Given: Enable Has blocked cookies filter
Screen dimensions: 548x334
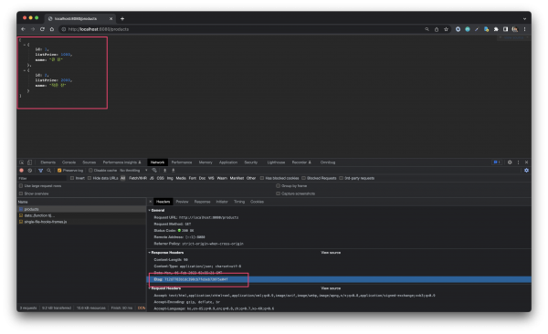Looking at the screenshot, I should [262, 178].
